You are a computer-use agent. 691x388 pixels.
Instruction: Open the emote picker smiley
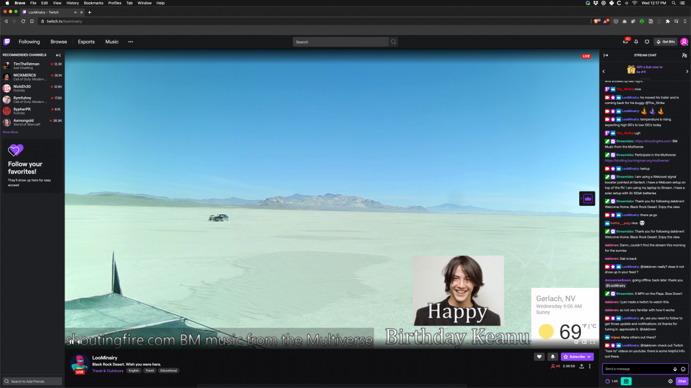[x=683, y=369]
